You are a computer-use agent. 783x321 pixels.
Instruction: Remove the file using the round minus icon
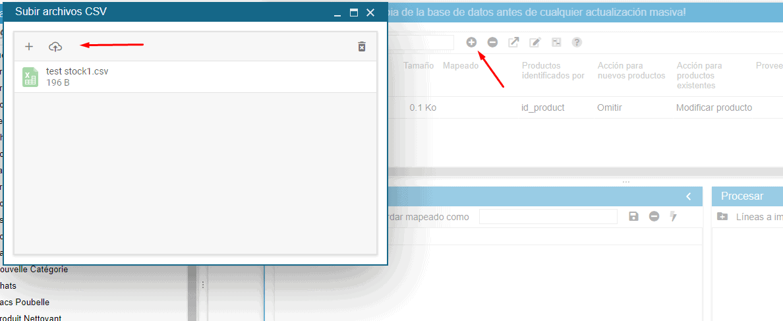pyautogui.click(x=492, y=42)
